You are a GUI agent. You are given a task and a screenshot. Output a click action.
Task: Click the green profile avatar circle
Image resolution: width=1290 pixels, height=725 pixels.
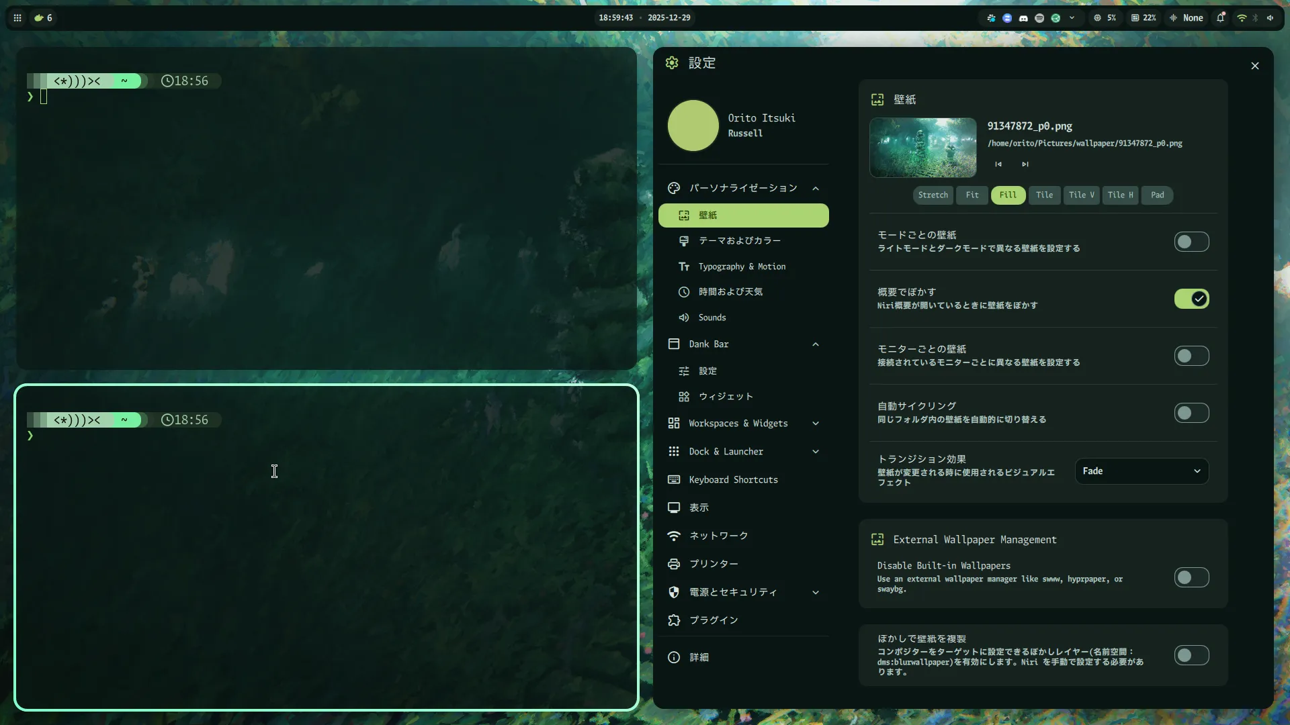(693, 126)
